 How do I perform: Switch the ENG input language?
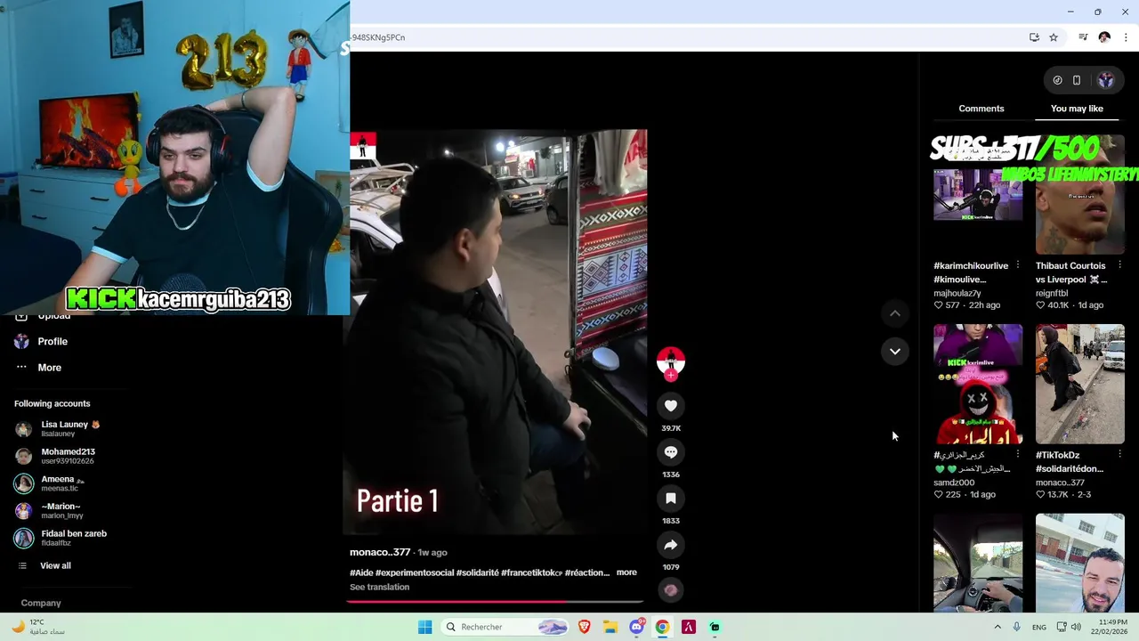pos(1039,627)
